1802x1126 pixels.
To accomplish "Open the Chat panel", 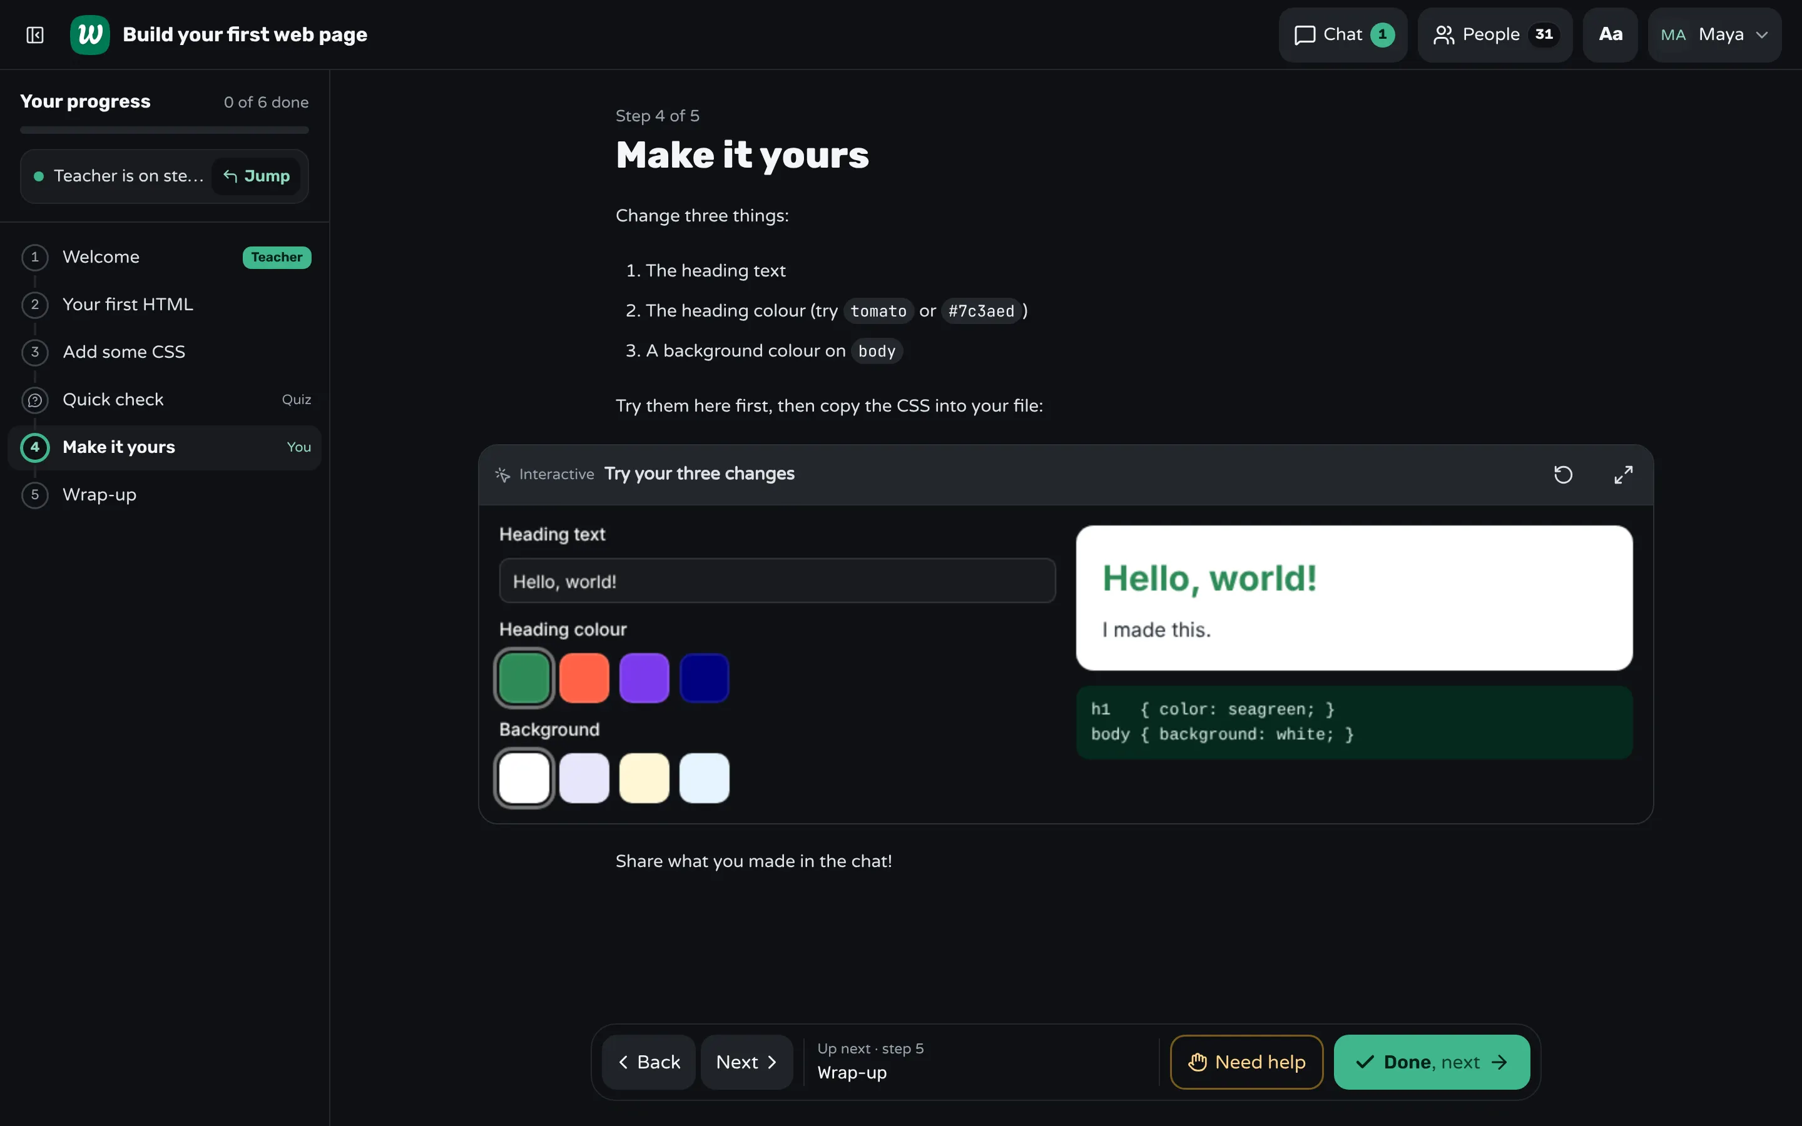I will click(x=1343, y=34).
